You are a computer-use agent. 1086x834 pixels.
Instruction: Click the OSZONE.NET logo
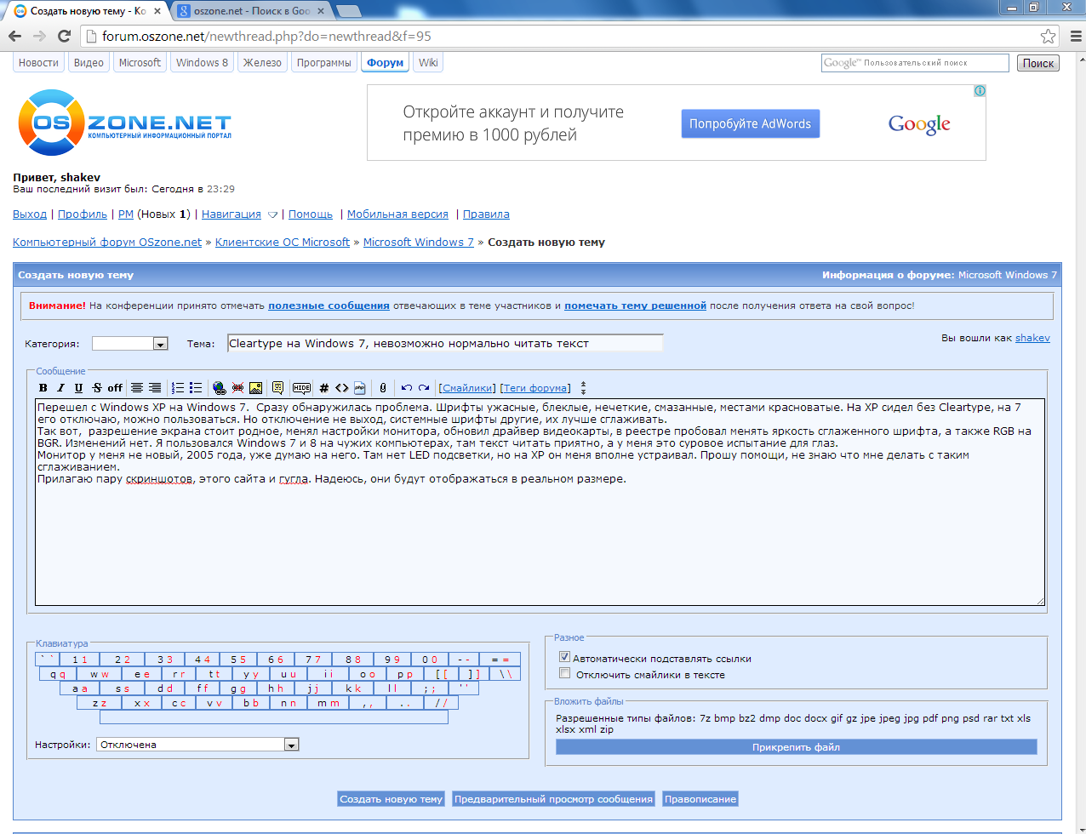pyautogui.click(x=124, y=123)
